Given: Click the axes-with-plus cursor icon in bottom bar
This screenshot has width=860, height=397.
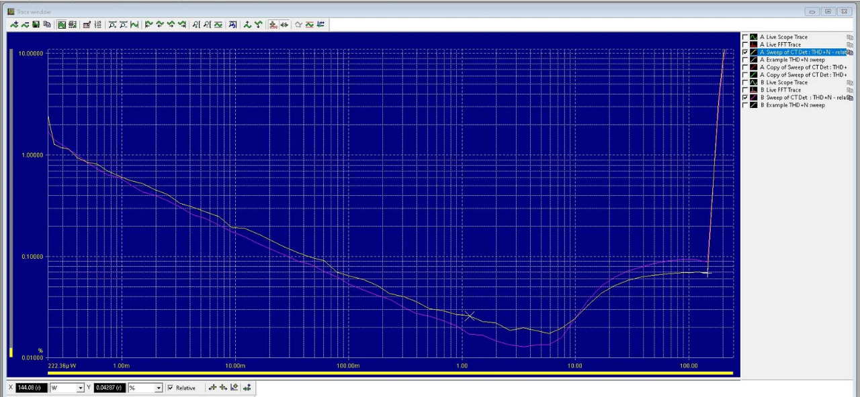Looking at the screenshot, I should point(234,388).
